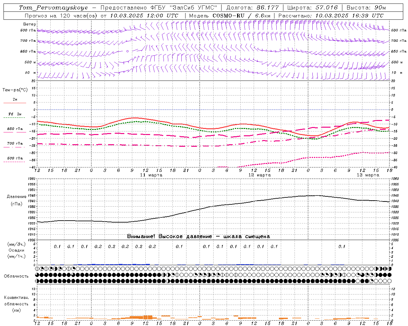Click the pink dotted line sample under 500 гПа legend

(x=14, y=162)
